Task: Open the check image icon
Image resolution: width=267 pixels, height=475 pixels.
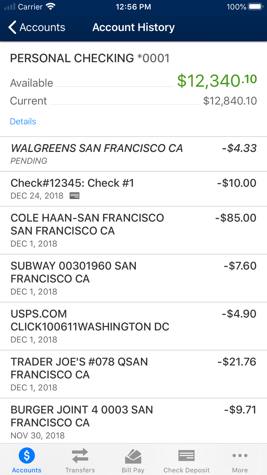Action: (74, 196)
